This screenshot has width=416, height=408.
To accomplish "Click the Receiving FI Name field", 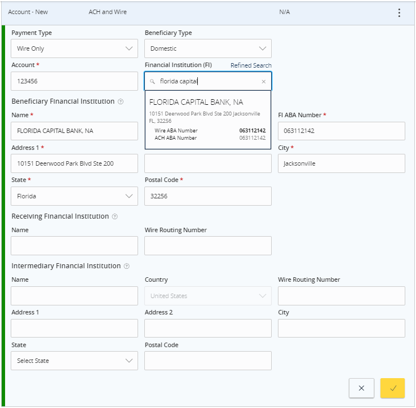I will pyautogui.click(x=74, y=246).
